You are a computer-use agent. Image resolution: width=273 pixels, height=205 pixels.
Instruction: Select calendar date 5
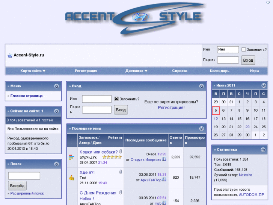[216, 111]
